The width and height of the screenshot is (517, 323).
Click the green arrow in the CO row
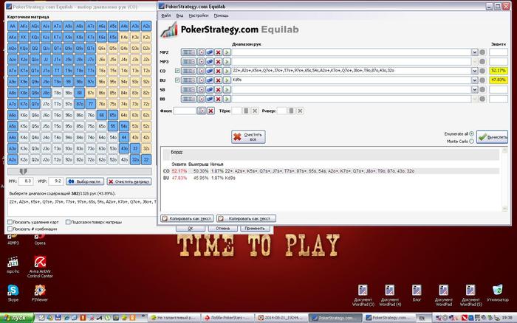(x=227, y=71)
